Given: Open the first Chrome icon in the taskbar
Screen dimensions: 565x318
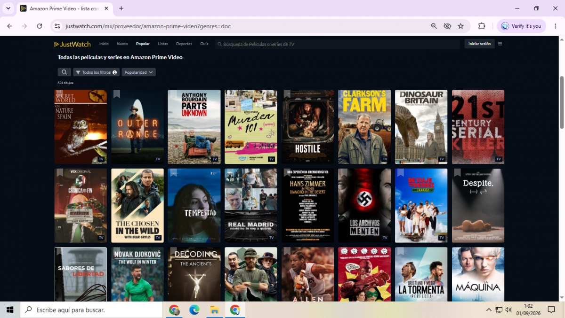Looking at the screenshot, I should (x=174, y=310).
